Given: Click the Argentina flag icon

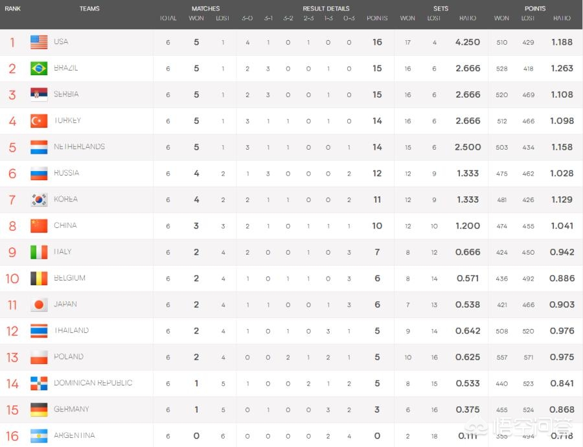Looking at the screenshot, I should pos(39,436).
